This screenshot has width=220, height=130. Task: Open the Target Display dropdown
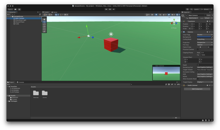point(205,82)
